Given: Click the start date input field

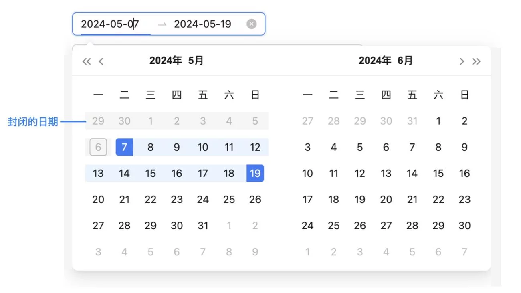Looking at the screenshot, I should [110, 24].
